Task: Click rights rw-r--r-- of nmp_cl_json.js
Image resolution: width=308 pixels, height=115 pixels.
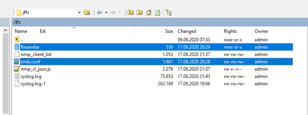Action: [233, 69]
